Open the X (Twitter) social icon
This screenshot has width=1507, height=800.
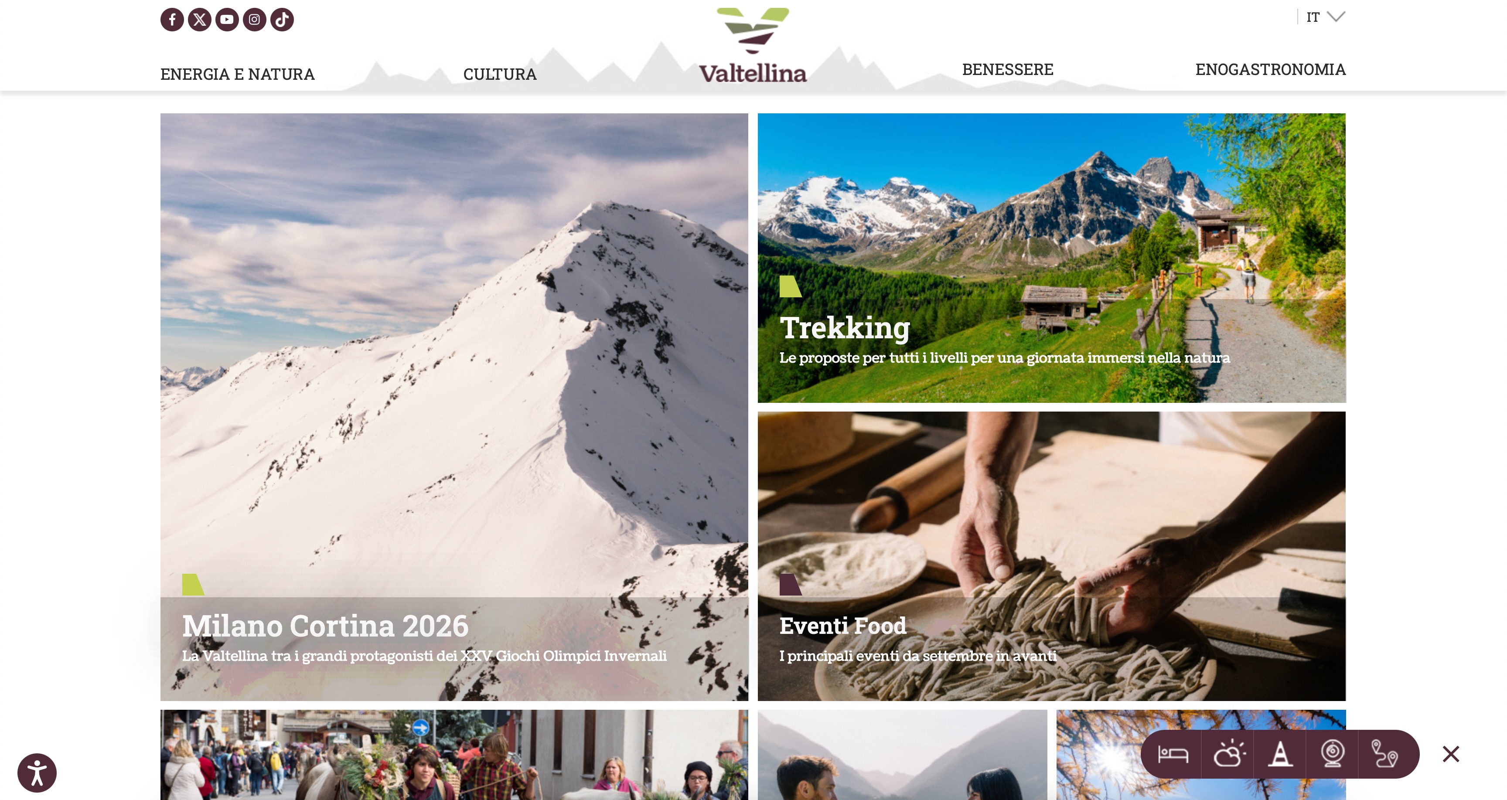click(x=199, y=19)
